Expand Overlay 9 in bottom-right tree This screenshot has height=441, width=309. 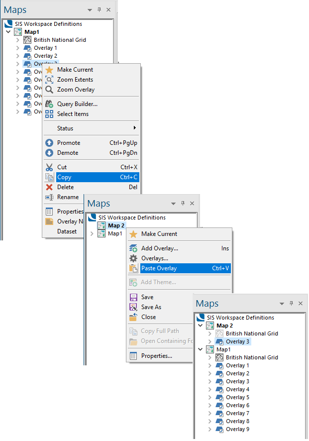209,430
